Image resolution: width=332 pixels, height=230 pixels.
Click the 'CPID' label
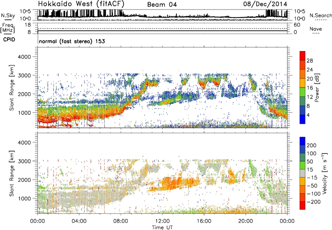(9, 39)
